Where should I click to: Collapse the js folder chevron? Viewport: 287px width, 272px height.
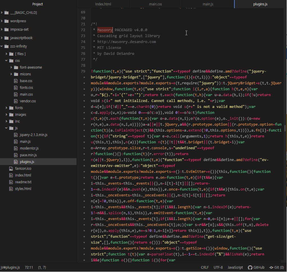point(6,128)
